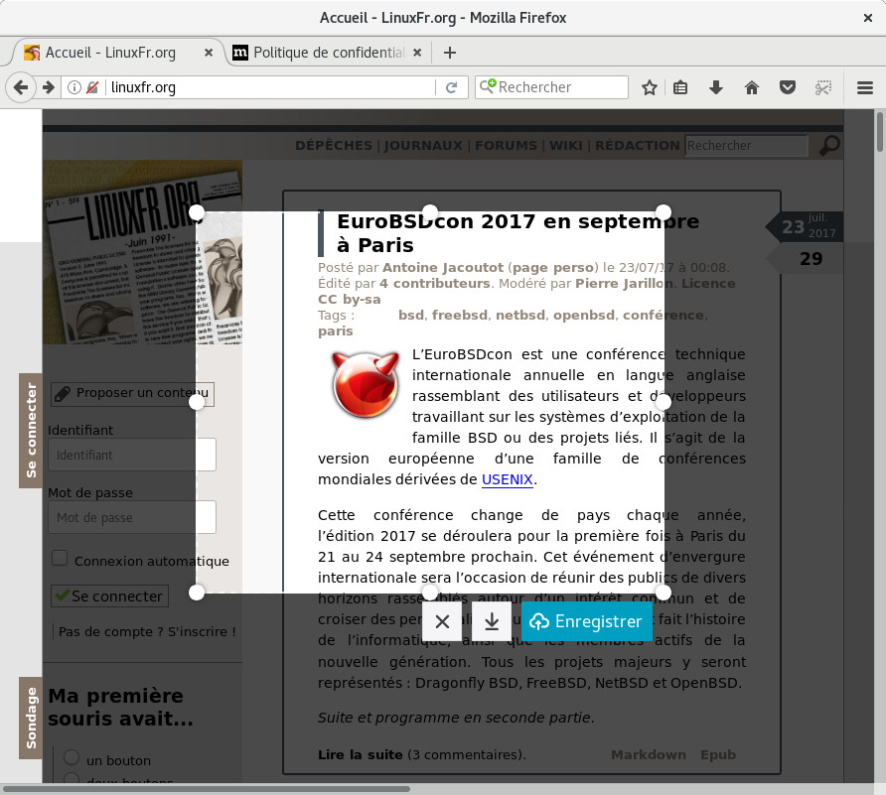Image resolution: width=886 pixels, height=795 pixels.
Task: Click the Pocket icon in the toolbar
Action: tap(788, 87)
